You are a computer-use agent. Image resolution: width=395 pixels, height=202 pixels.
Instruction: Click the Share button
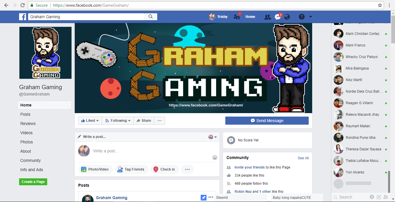coord(144,121)
